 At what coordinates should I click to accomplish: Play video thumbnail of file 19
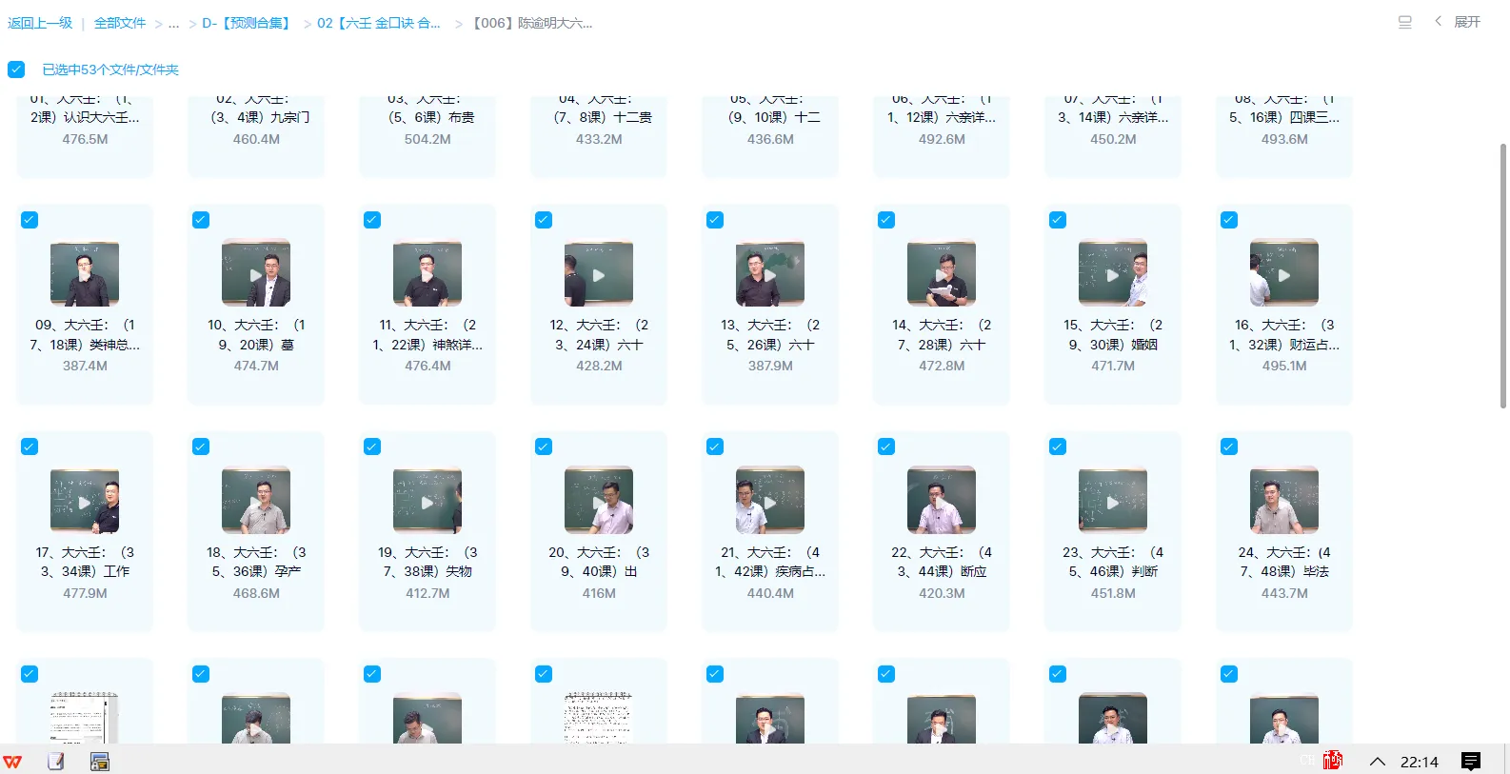click(x=427, y=501)
